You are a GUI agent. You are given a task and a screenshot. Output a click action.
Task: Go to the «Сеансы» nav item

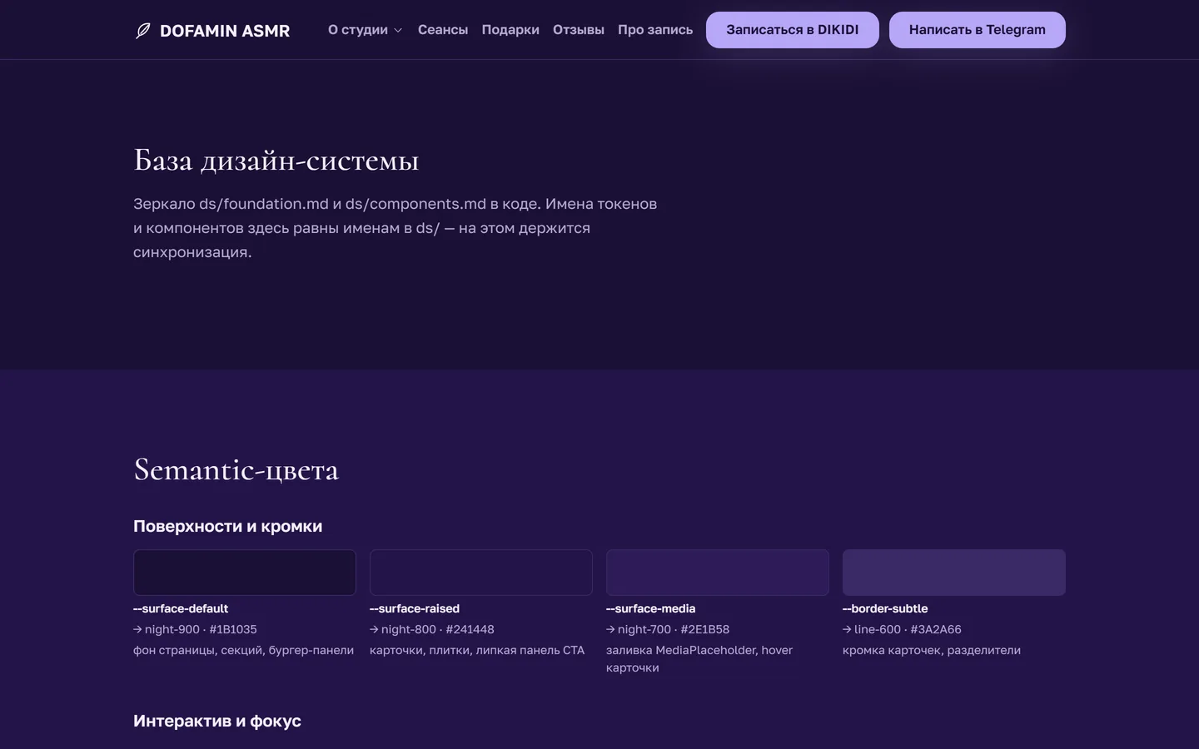tap(443, 30)
